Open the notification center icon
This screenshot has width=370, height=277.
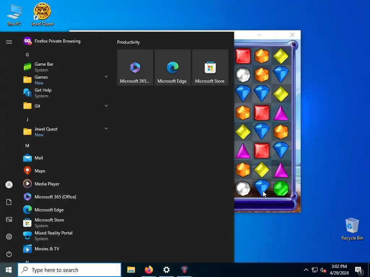[x=359, y=270]
